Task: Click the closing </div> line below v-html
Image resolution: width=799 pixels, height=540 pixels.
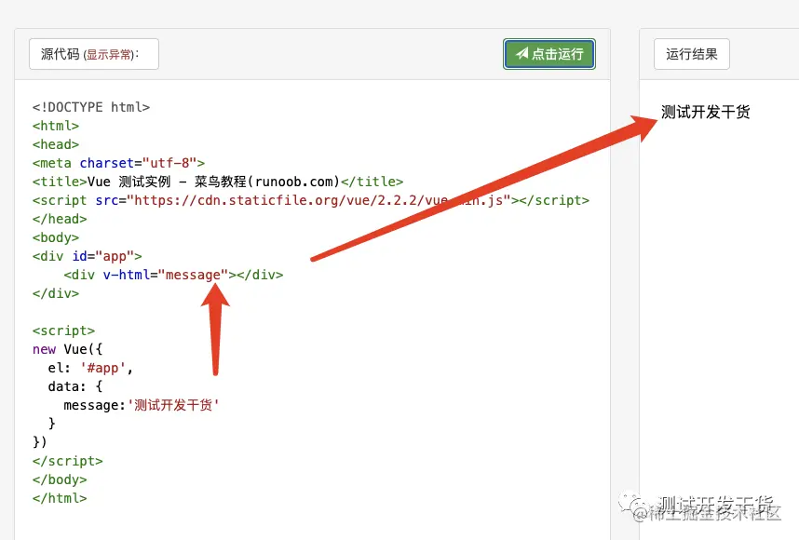Action: (56, 293)
